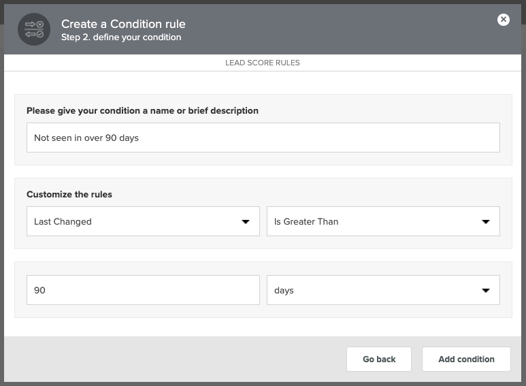Open the Last Changed field dropdown
The width and height of the screenshot is (526, 386).
[143, 221]
